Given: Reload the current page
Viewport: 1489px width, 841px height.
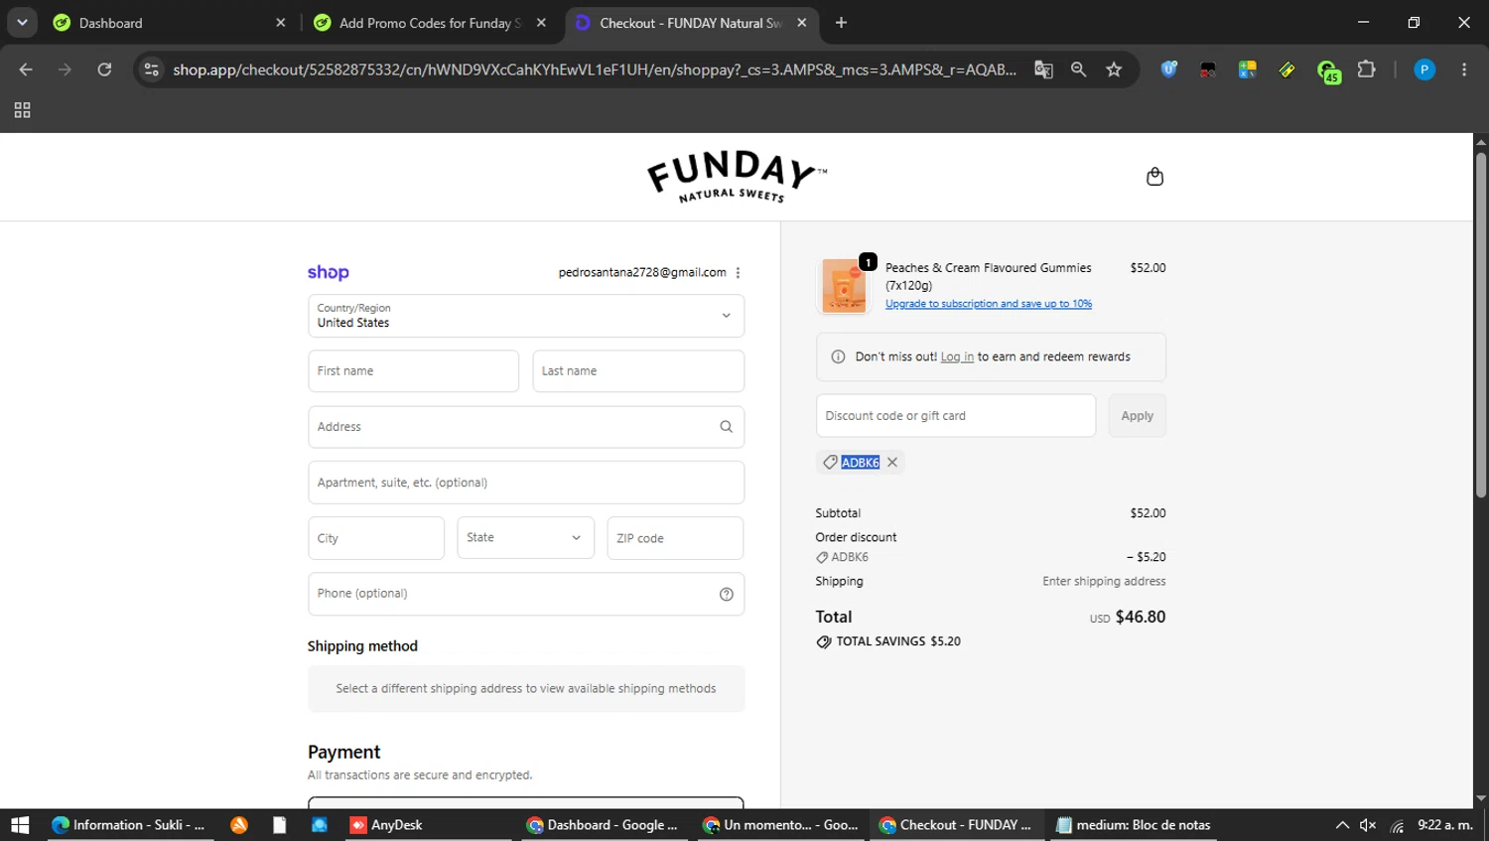Looking at the screenshot, I should coord(104,70).
